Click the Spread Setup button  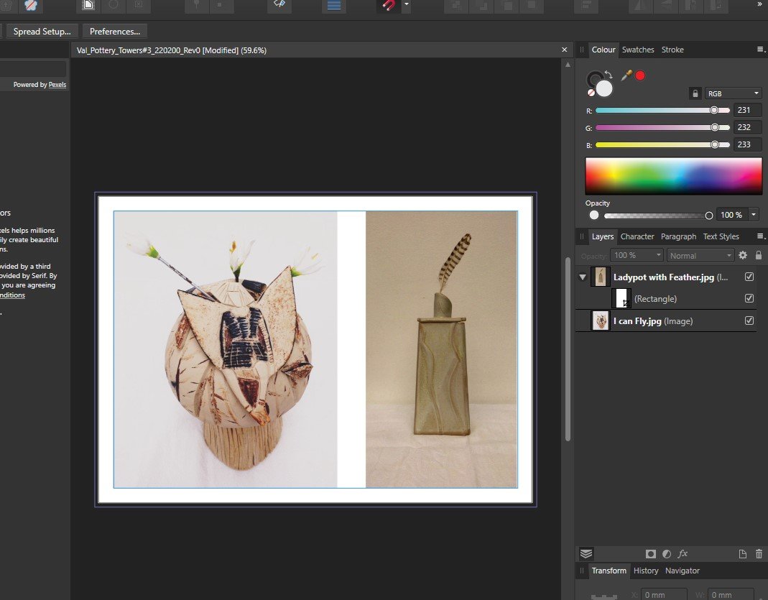42,31
